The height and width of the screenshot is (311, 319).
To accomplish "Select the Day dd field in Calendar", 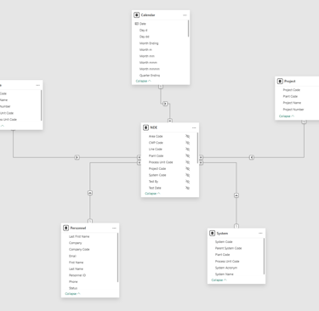I will 144,37.
